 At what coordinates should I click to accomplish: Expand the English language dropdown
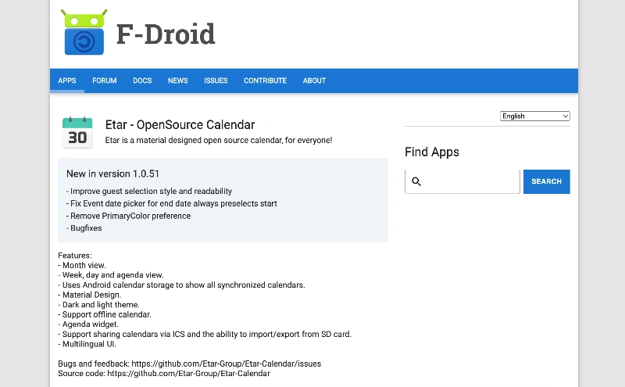tap(535, 116)
